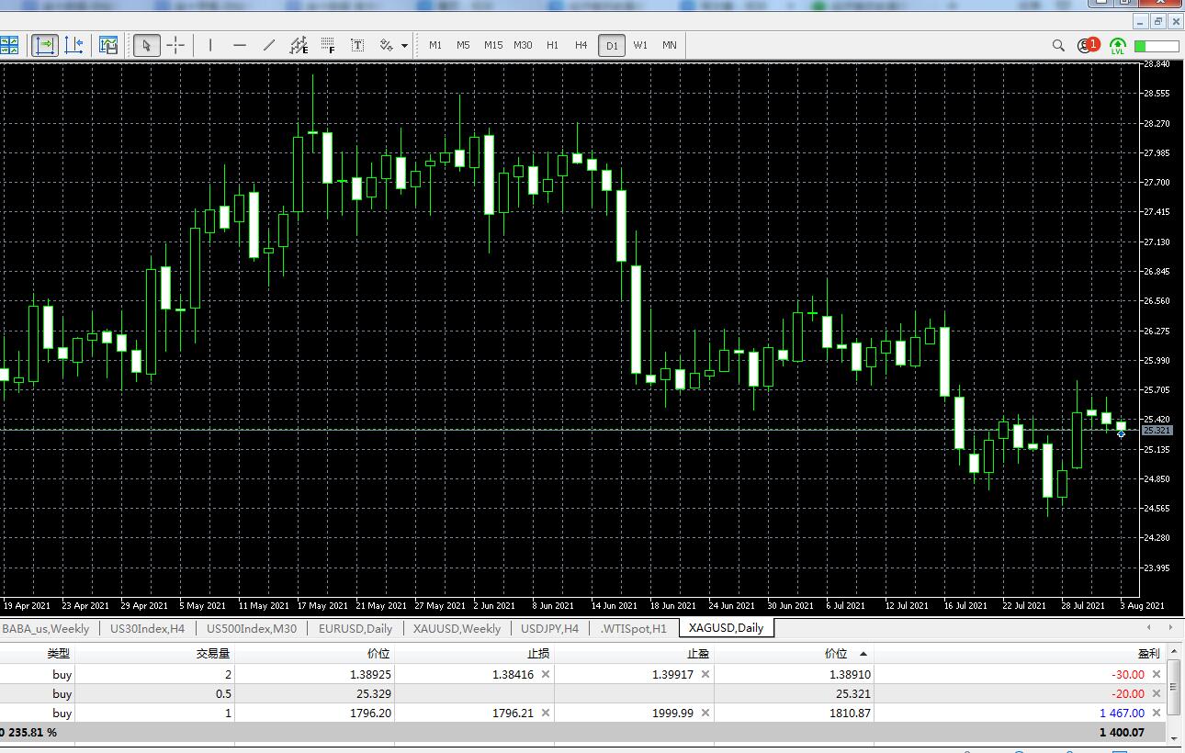Image resolution: width=1185 pixels, height=753 pixels.
Task: Toggle the D1 daily timeframe button
Action: point(612,45)
